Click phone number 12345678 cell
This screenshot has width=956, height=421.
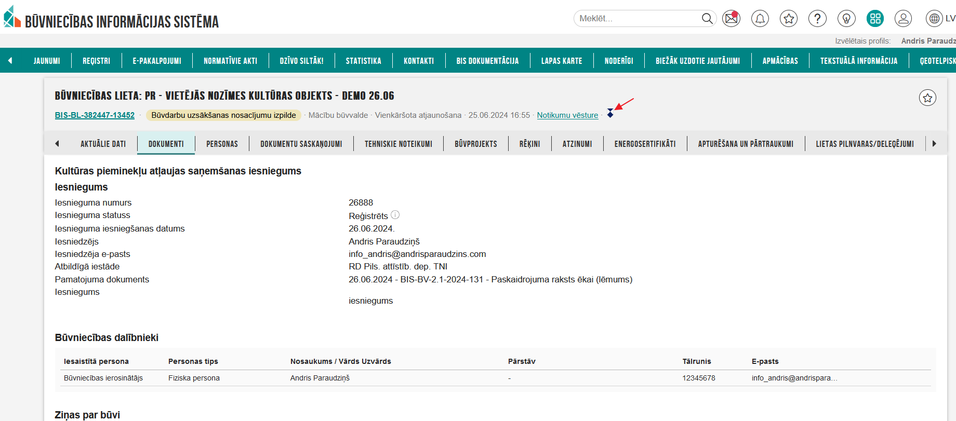pyautogui.click(x=699, y=378)
